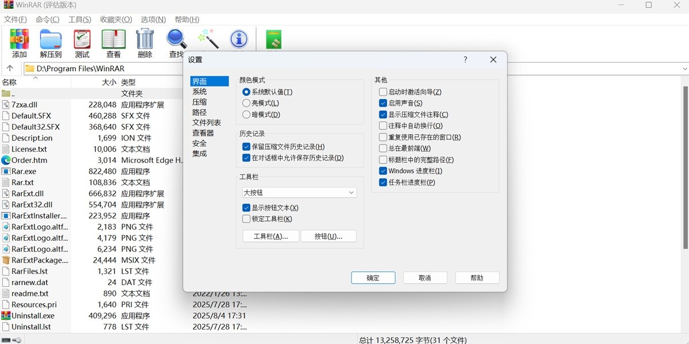
Task: Expand the address bar path dropdown
Action: pyautogui.click(x=685, y=68)
